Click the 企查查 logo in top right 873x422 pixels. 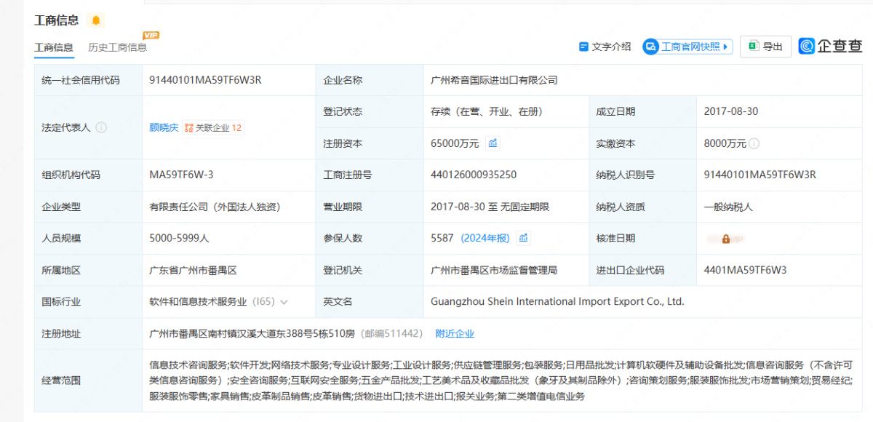pyautogui.click(x=829, y=46)
